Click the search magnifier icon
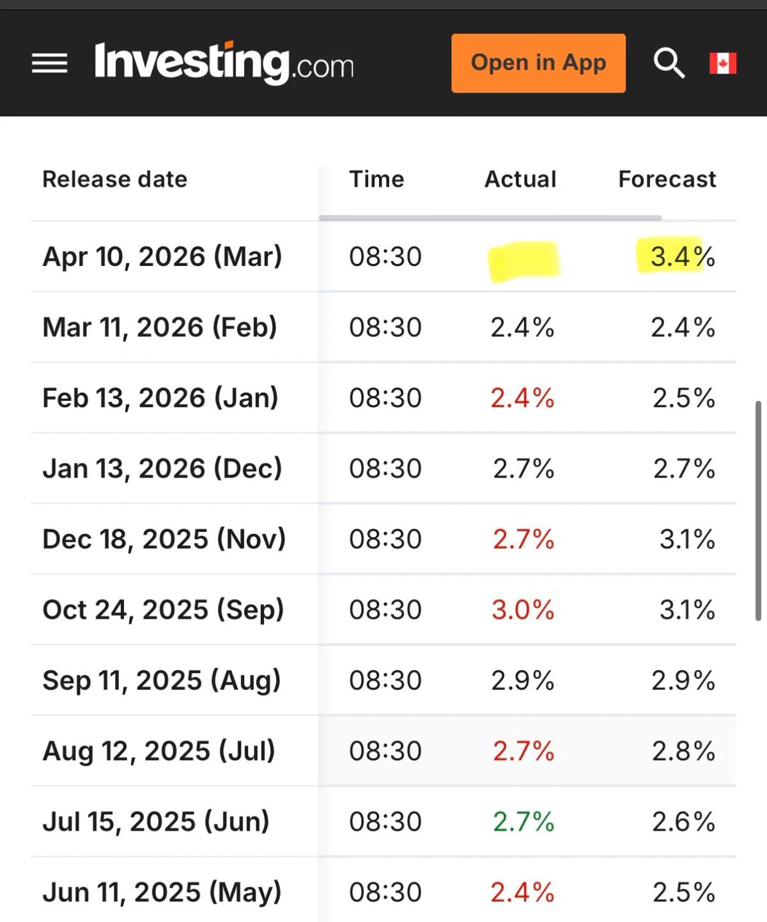 click(x=668, y=62)
